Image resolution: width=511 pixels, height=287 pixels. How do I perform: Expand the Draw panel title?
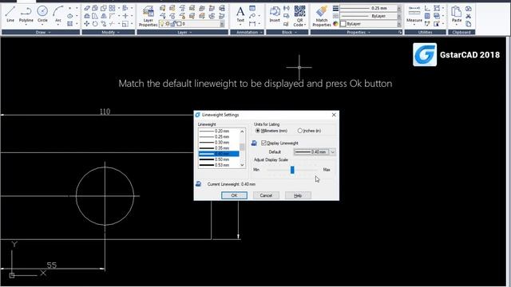tap(41, 32)
